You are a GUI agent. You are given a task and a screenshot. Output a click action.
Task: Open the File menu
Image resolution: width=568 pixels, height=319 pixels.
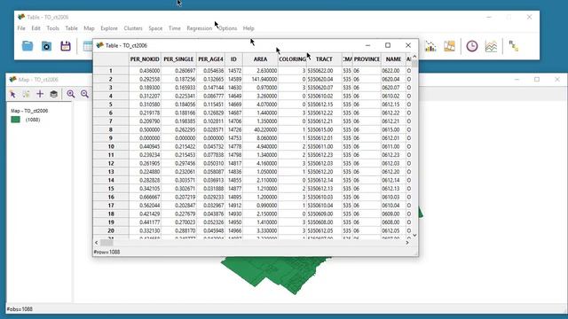(x=21, y=28)
